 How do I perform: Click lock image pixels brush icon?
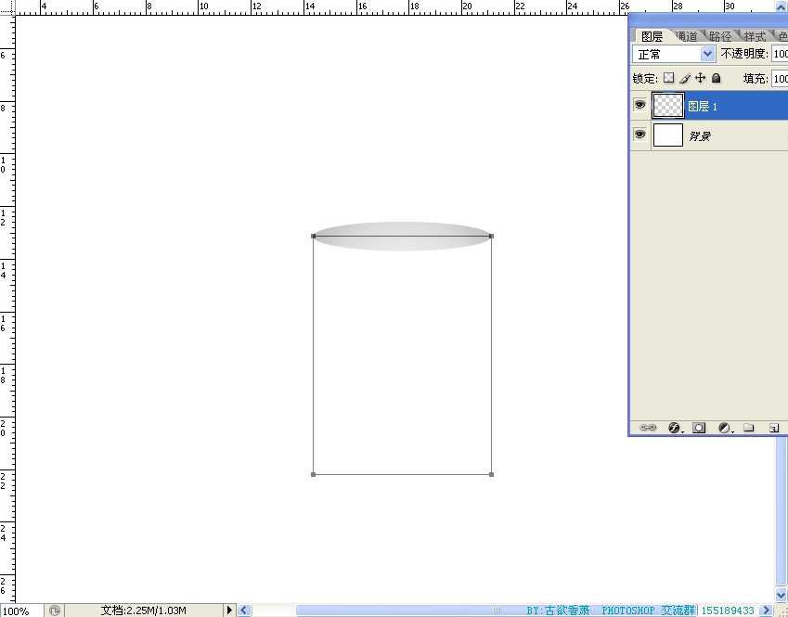click(685, 79)
